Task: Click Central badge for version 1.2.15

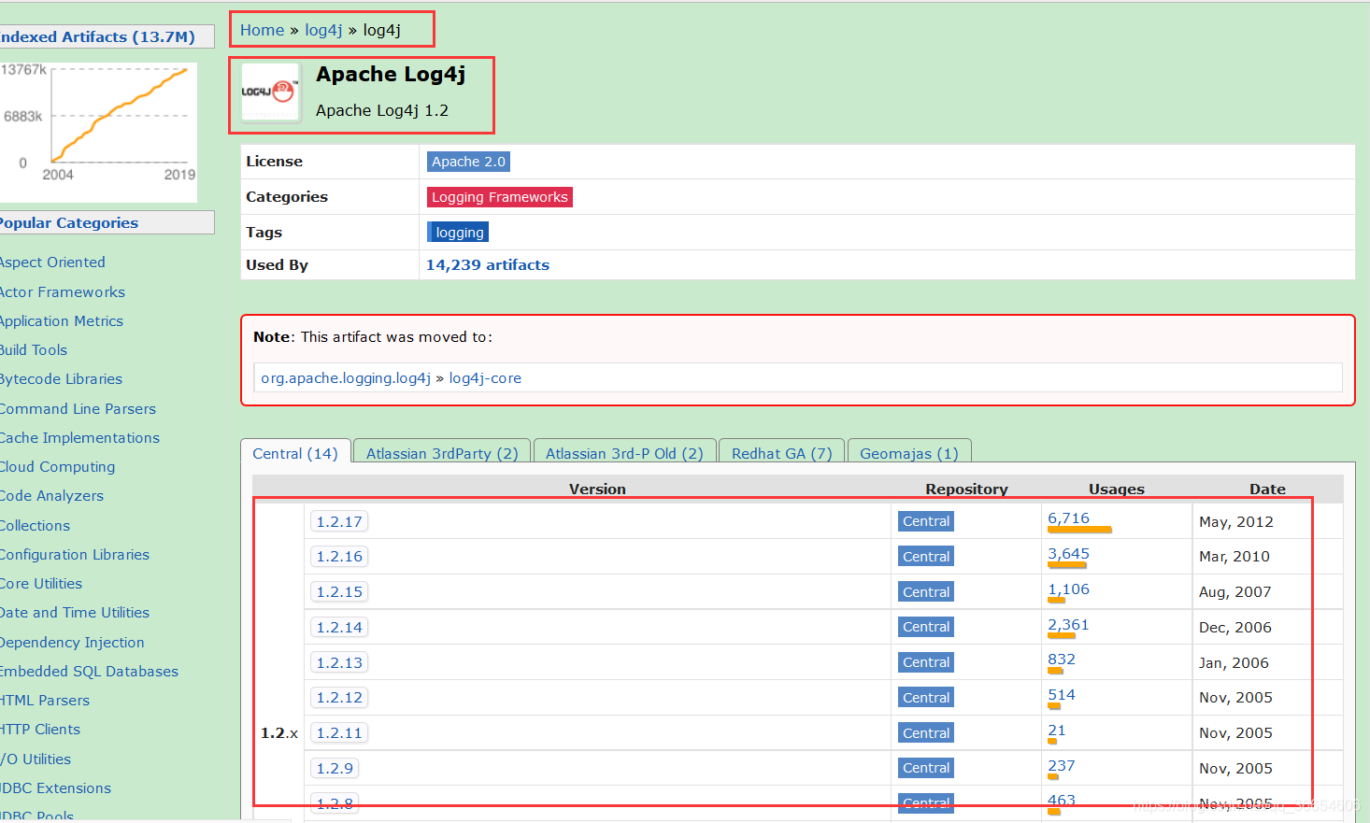Action: pos(925,592)
